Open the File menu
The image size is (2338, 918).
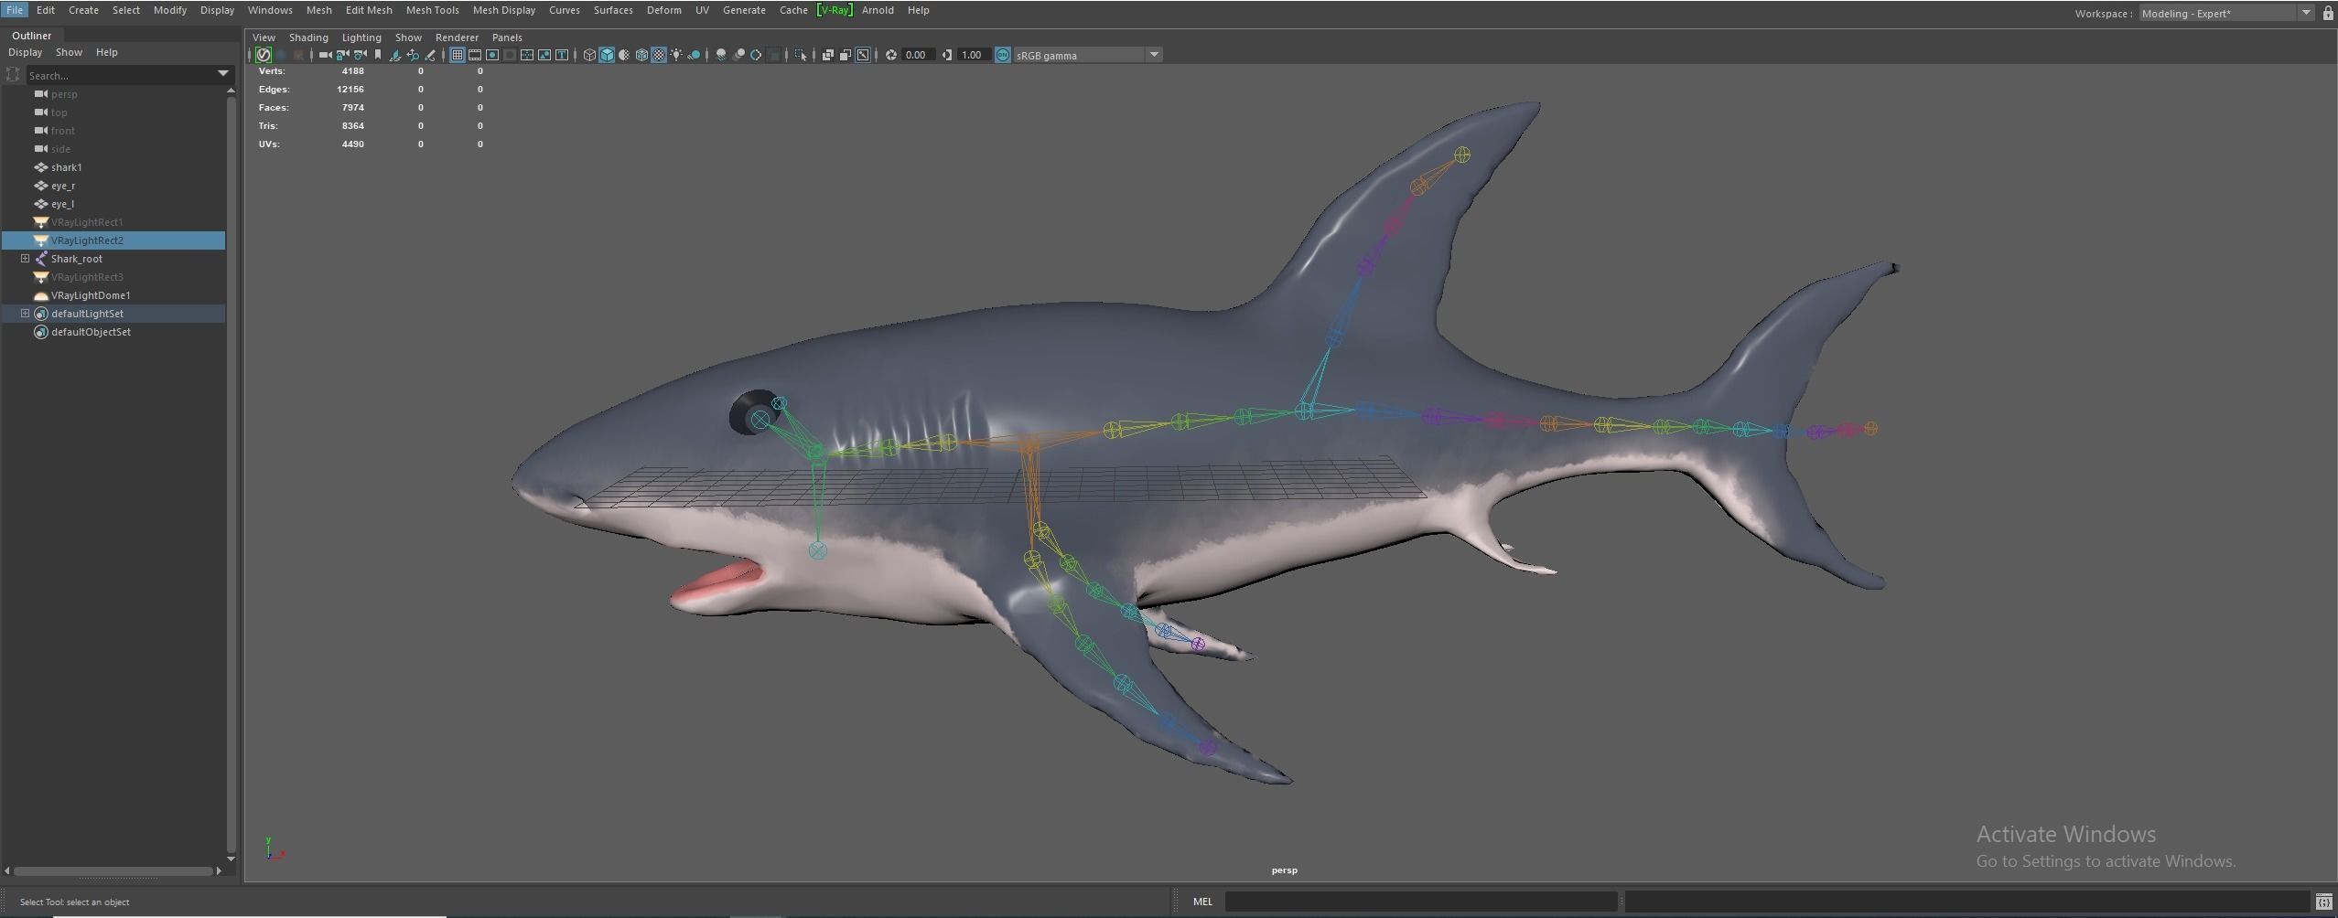tap(15, 10)
